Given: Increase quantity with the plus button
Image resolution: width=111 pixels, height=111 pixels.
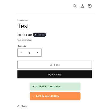Looking at the screenshot, I should coord(37,53).
